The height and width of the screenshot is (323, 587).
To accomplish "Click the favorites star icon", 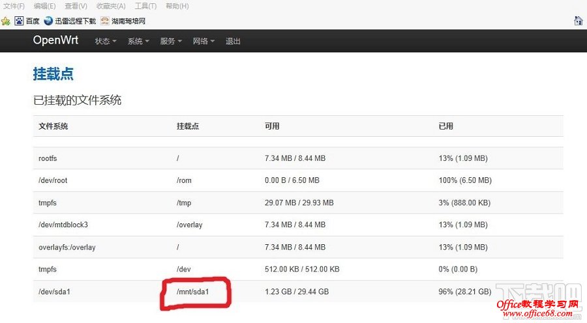I will pyautogui.click(x=6, y=21).
